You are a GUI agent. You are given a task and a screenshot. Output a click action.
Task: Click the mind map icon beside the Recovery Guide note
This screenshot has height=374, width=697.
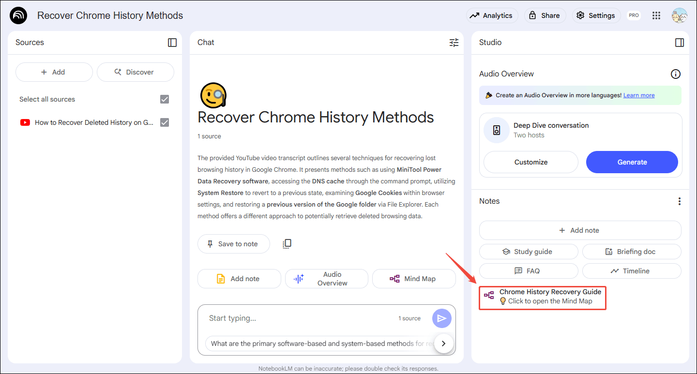[489, 296]
